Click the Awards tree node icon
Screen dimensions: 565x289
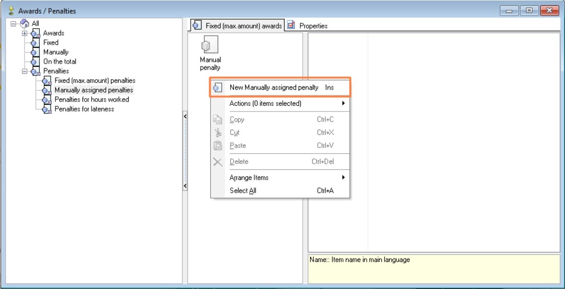point(35,33)
